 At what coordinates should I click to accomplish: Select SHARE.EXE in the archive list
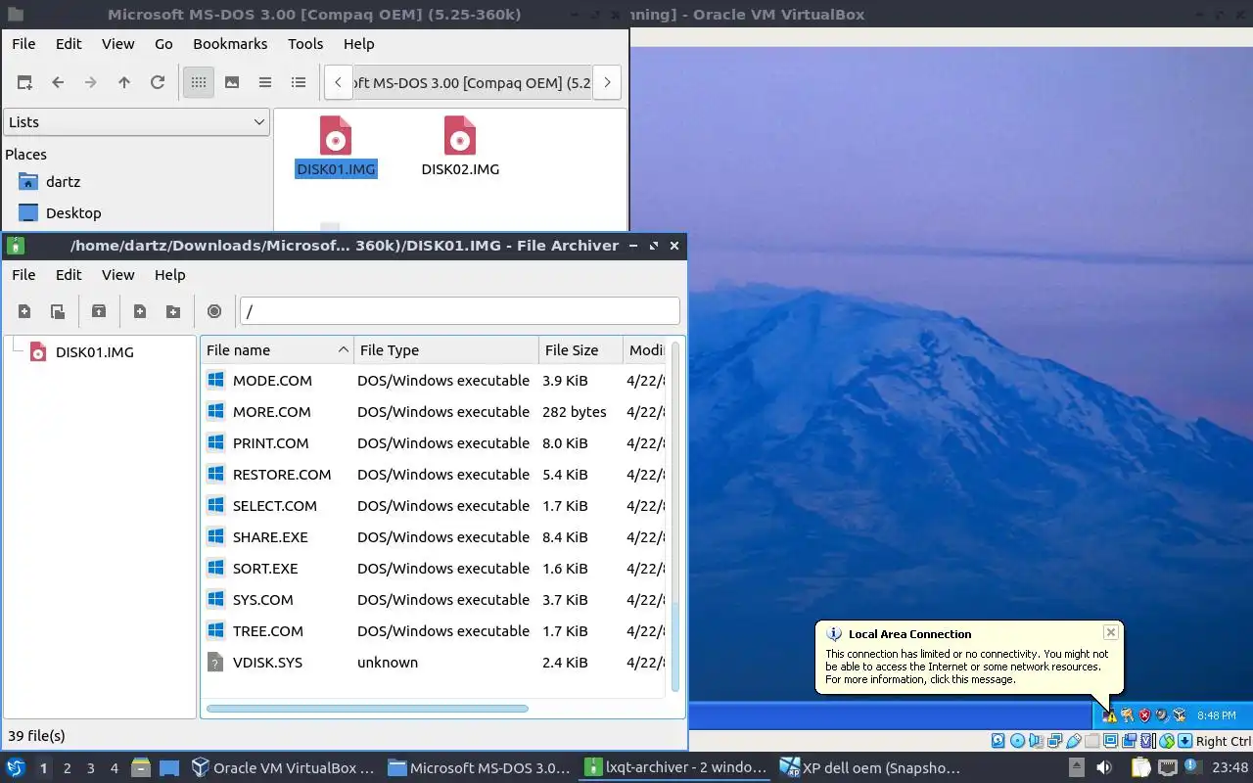[433, 536]
